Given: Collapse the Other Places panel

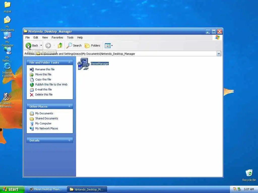Looking at the screenshot, I should [70, 106].
